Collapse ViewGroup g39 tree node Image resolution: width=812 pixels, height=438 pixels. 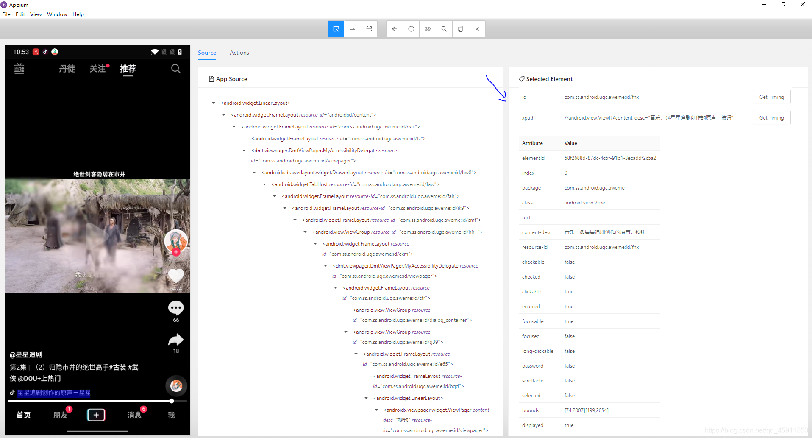[x=346, y=332]
